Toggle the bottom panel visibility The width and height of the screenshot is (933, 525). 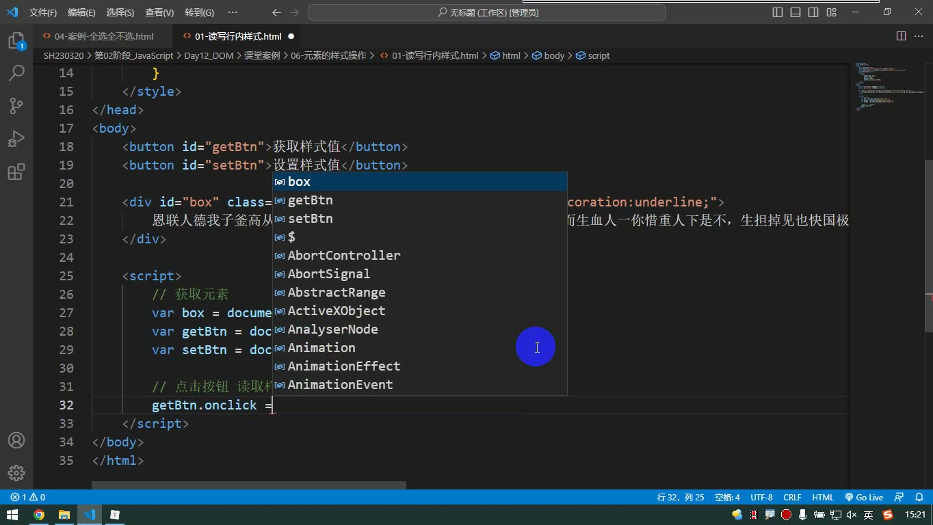(796, 12)
